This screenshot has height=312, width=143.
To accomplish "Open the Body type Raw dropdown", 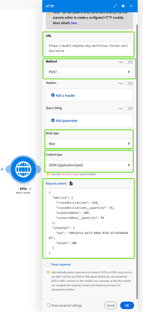I will [x=89, y=144].
